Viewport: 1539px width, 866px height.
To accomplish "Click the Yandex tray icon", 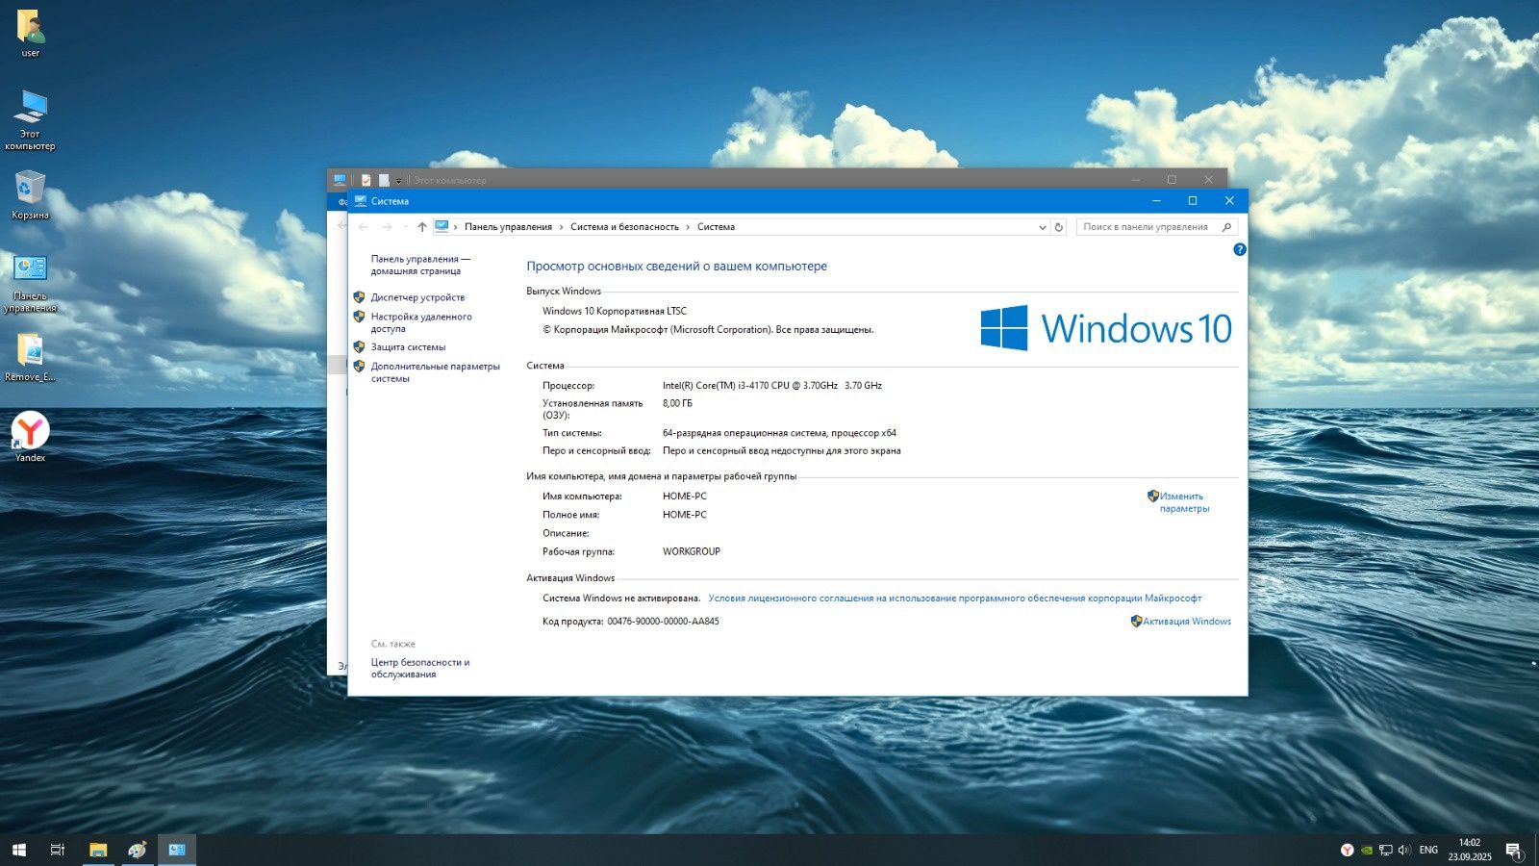I will click(1347, 850).
